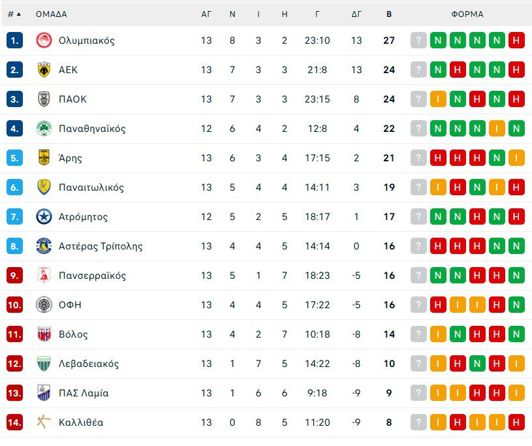Screen dimensions: 532x446
Task: Click the Βόλος row rank badge 11
Action: pyautogui.click(x=14, y=334)
